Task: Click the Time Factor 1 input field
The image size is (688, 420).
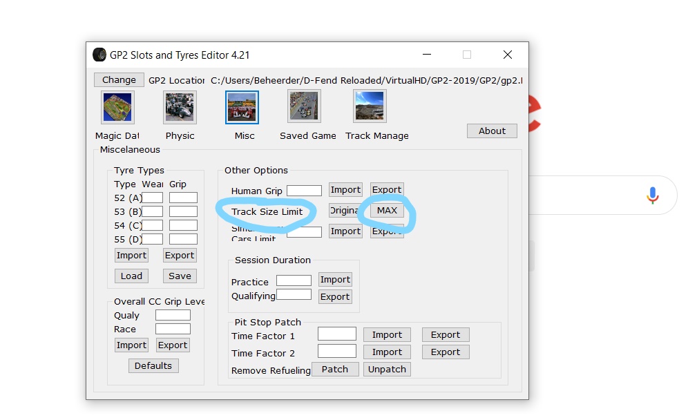Action: (336, 334)
